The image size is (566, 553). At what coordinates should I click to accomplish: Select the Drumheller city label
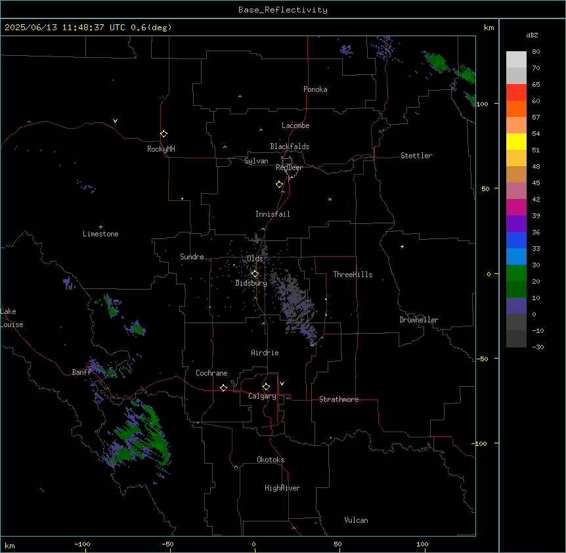pos(419,320)
